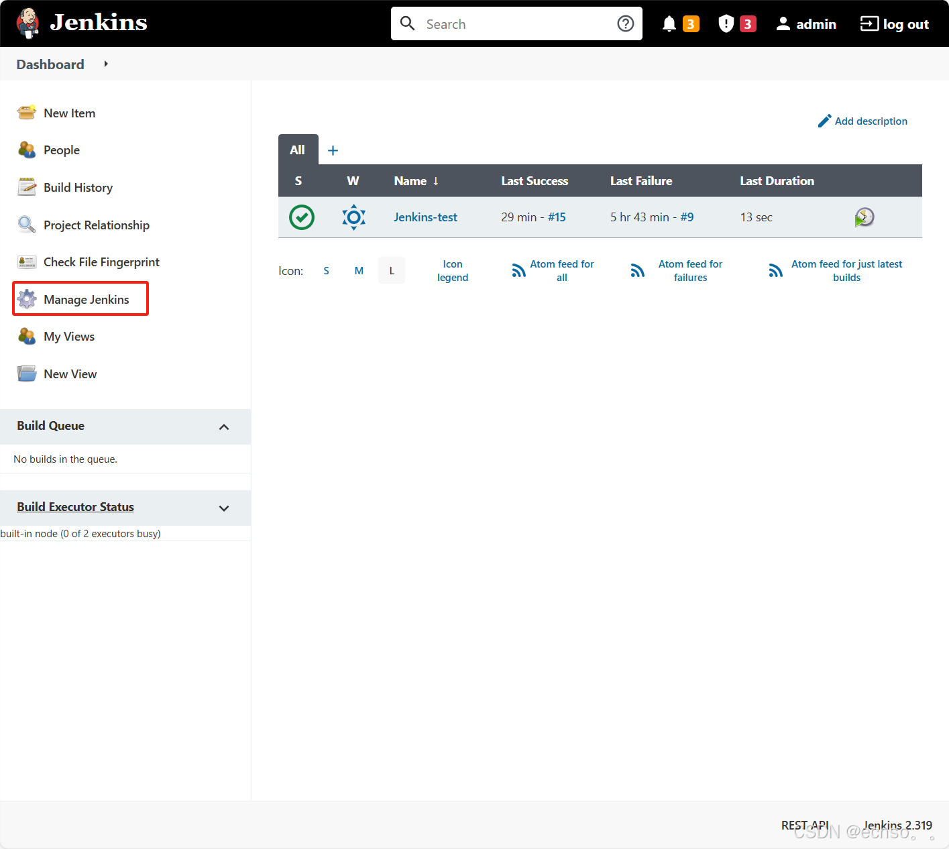Screen dimensions: 949x849
Task: Open security warnings shield icon
Action: (x=726, y=24)
